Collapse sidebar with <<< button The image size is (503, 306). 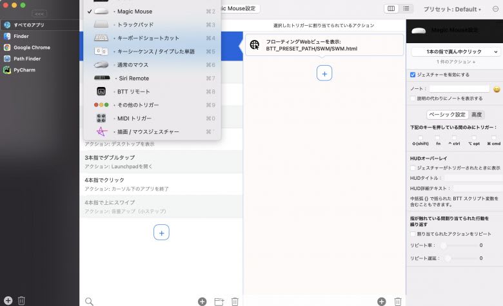(39, 14)
